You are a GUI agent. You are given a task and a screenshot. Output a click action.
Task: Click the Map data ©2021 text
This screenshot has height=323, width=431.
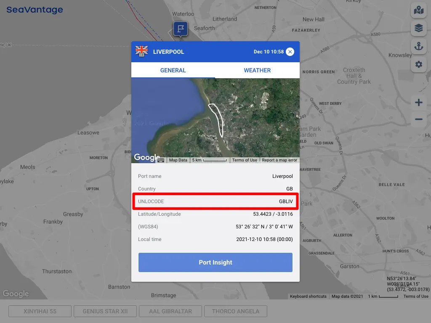click(x=347, y=297)
